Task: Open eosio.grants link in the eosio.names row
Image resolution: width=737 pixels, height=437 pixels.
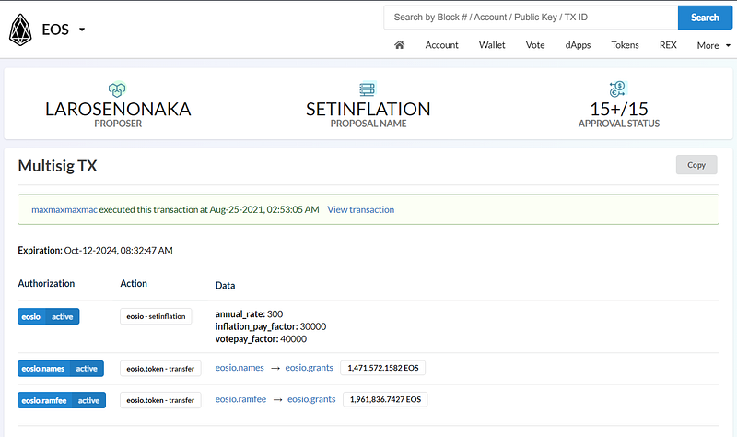Action: click(x=310, y=368)
